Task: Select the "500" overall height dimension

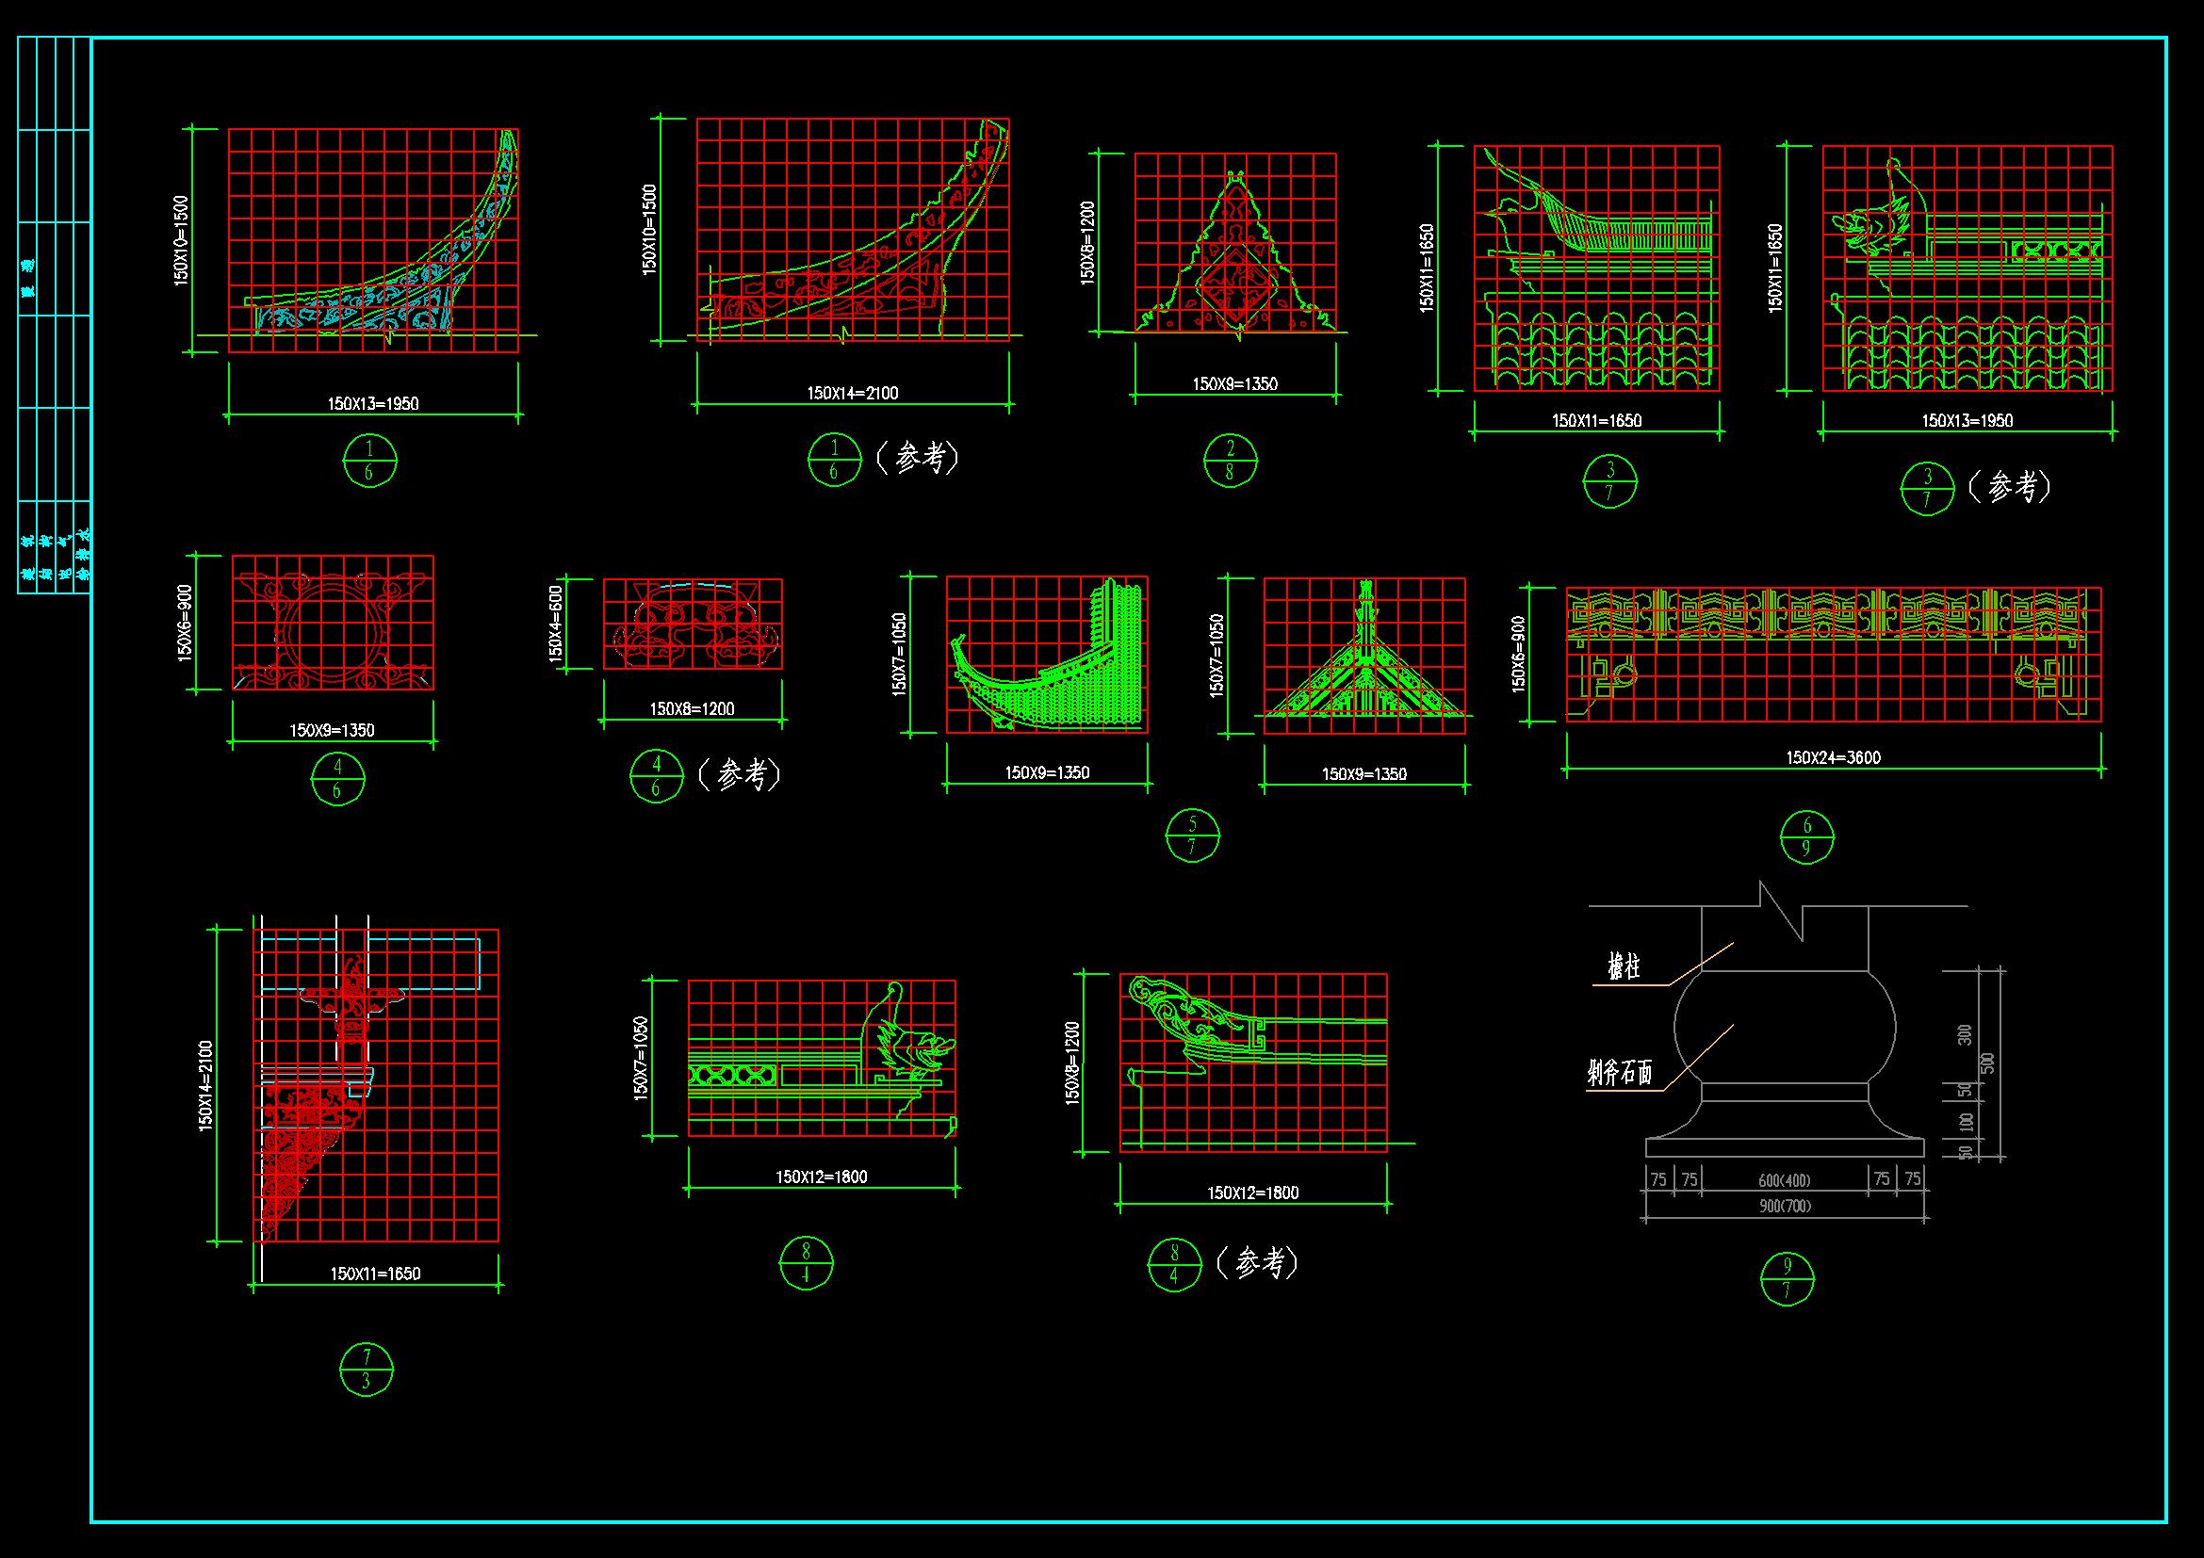Action: [x=1987, y=1063]
